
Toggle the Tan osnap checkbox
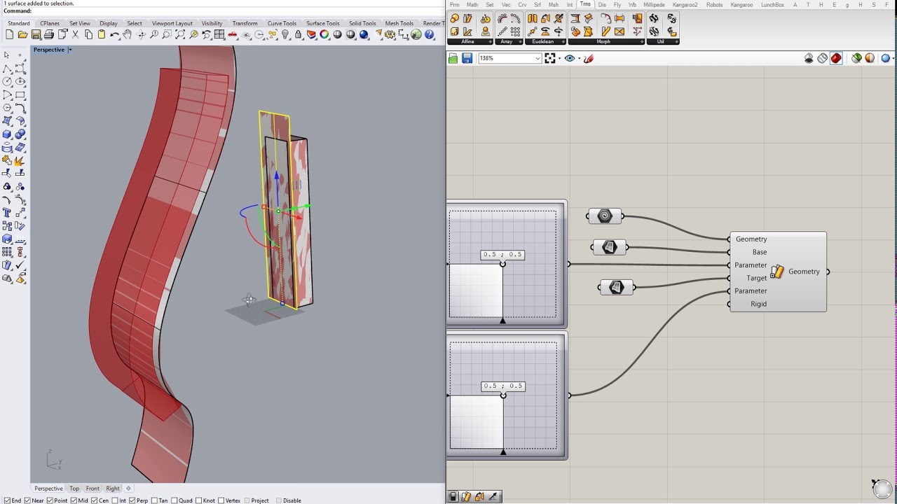point(154,500)
